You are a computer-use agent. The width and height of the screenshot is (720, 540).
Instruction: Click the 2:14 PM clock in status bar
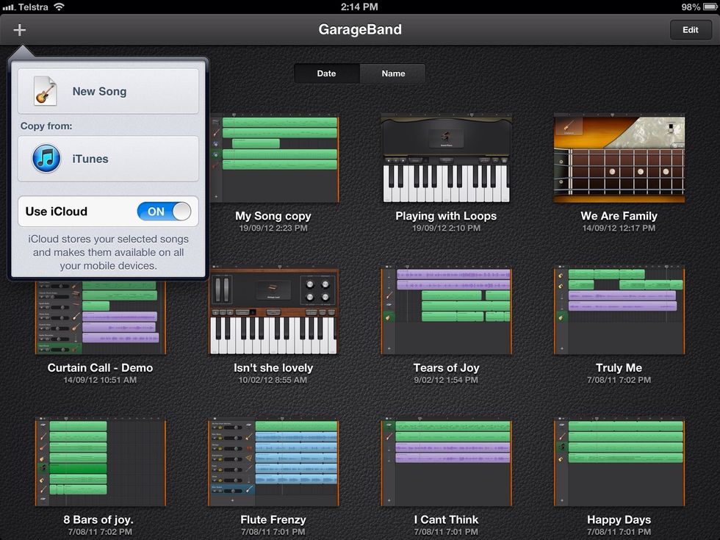359,7
